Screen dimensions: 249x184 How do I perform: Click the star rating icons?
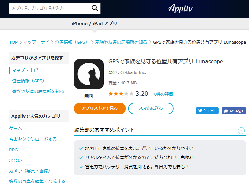[x=121, y=94]
